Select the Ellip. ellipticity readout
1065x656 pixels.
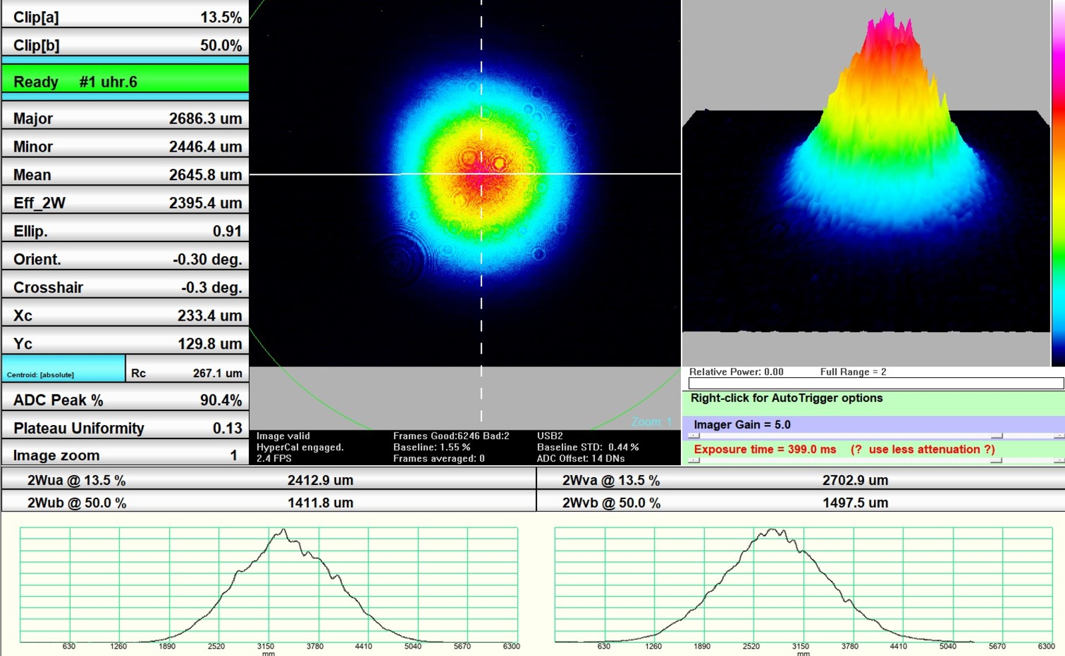(x=125, y=231)
